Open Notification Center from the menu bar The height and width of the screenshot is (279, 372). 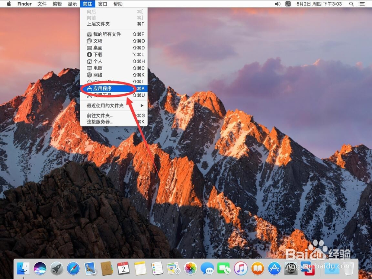[x=362, y=4]
